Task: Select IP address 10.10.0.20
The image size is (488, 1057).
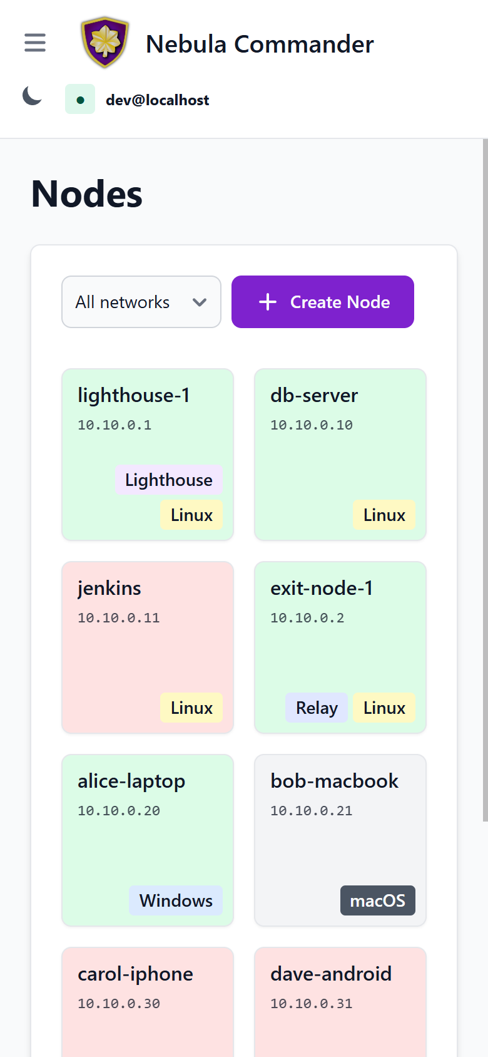Action: click(x=119, y=811)
